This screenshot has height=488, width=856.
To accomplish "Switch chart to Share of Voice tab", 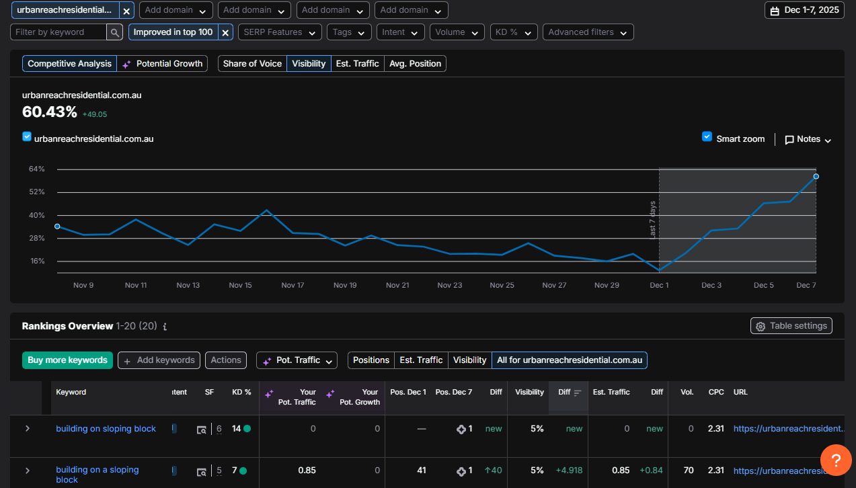I will [x=252, y=64].
